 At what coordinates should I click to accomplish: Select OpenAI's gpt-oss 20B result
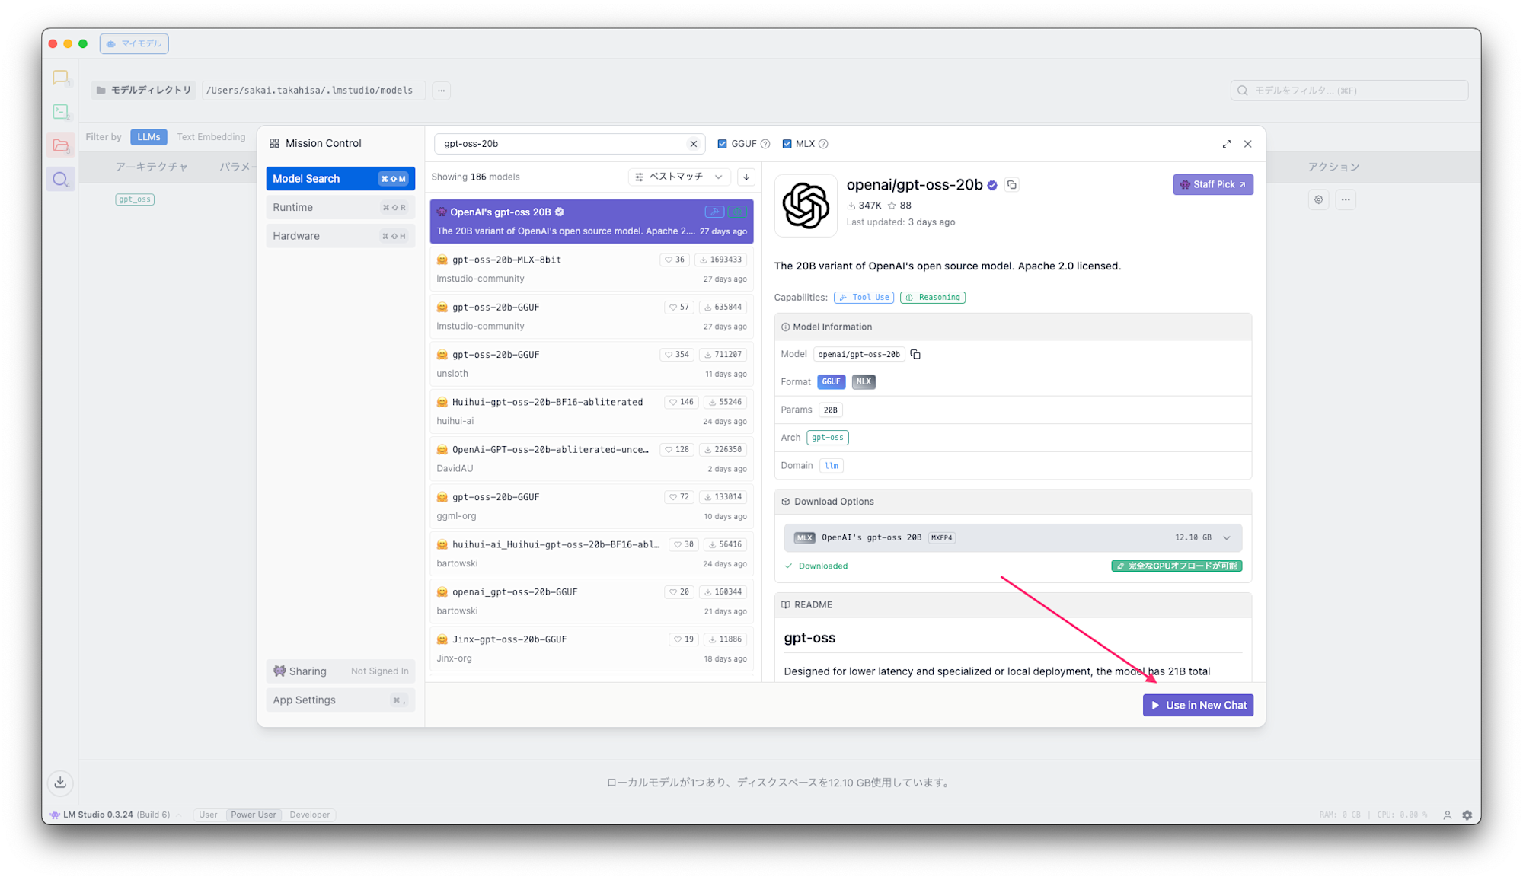(x=592, y=222)
